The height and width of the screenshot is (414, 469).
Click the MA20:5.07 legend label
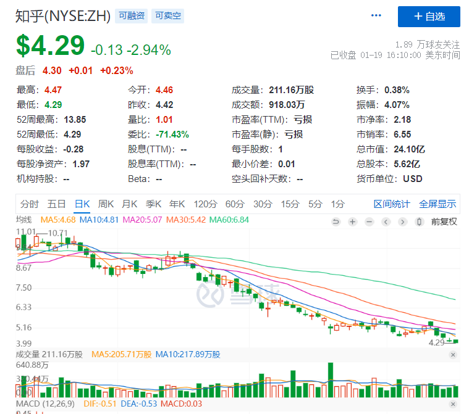pos(142,220)
